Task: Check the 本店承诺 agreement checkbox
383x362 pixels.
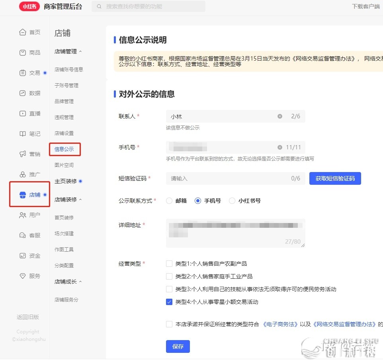Action: click(x=169, y=324)
